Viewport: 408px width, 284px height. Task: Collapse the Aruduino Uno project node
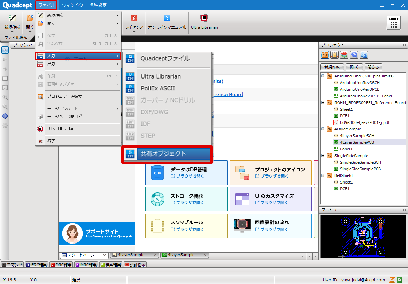(x=323, y=76)
